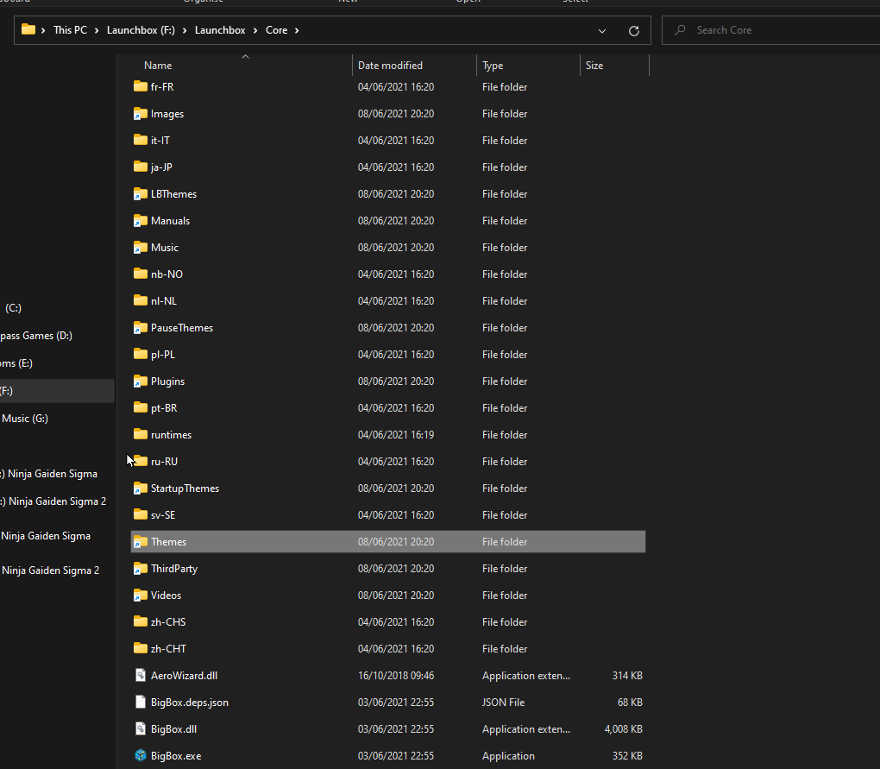This screenshot has height=769, width=880.
Task: Click the StartupThemes shortcut folder icon
Action: [x=141, y=489]
